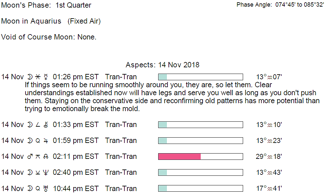Click the Moon glyph in the 10:44 pm row
The image size is (326, 196).
30,189
